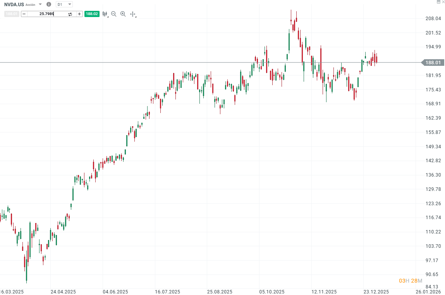Show instrument info for NVDA.US
Screen dimensions: 445x295
click(48, 4)
